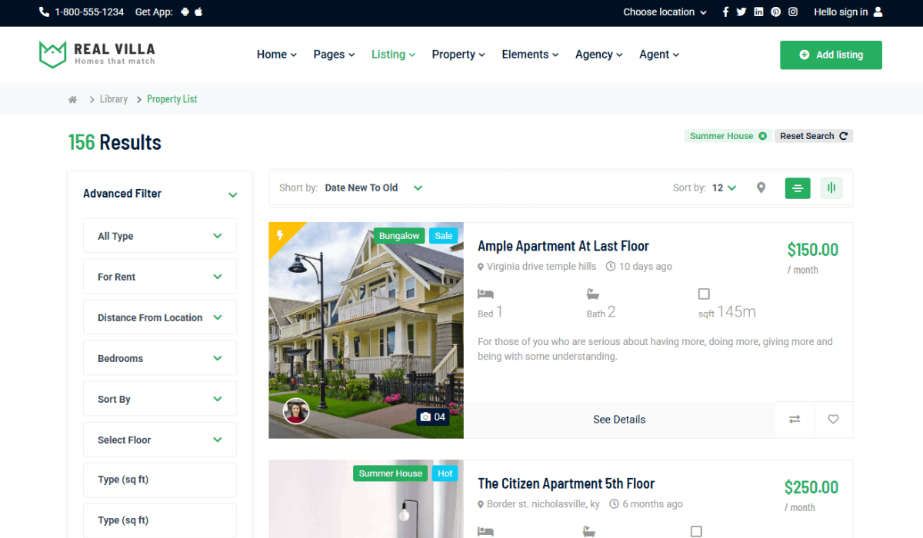Viewport: 923px width, 538px height.
Task: Open the Home menu
Action: [x=277, y=55]
